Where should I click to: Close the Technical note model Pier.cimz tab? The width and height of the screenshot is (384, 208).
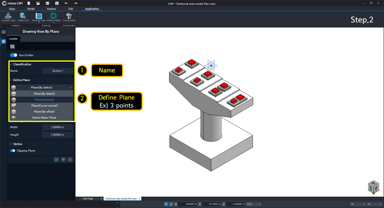tap(139, 199)
